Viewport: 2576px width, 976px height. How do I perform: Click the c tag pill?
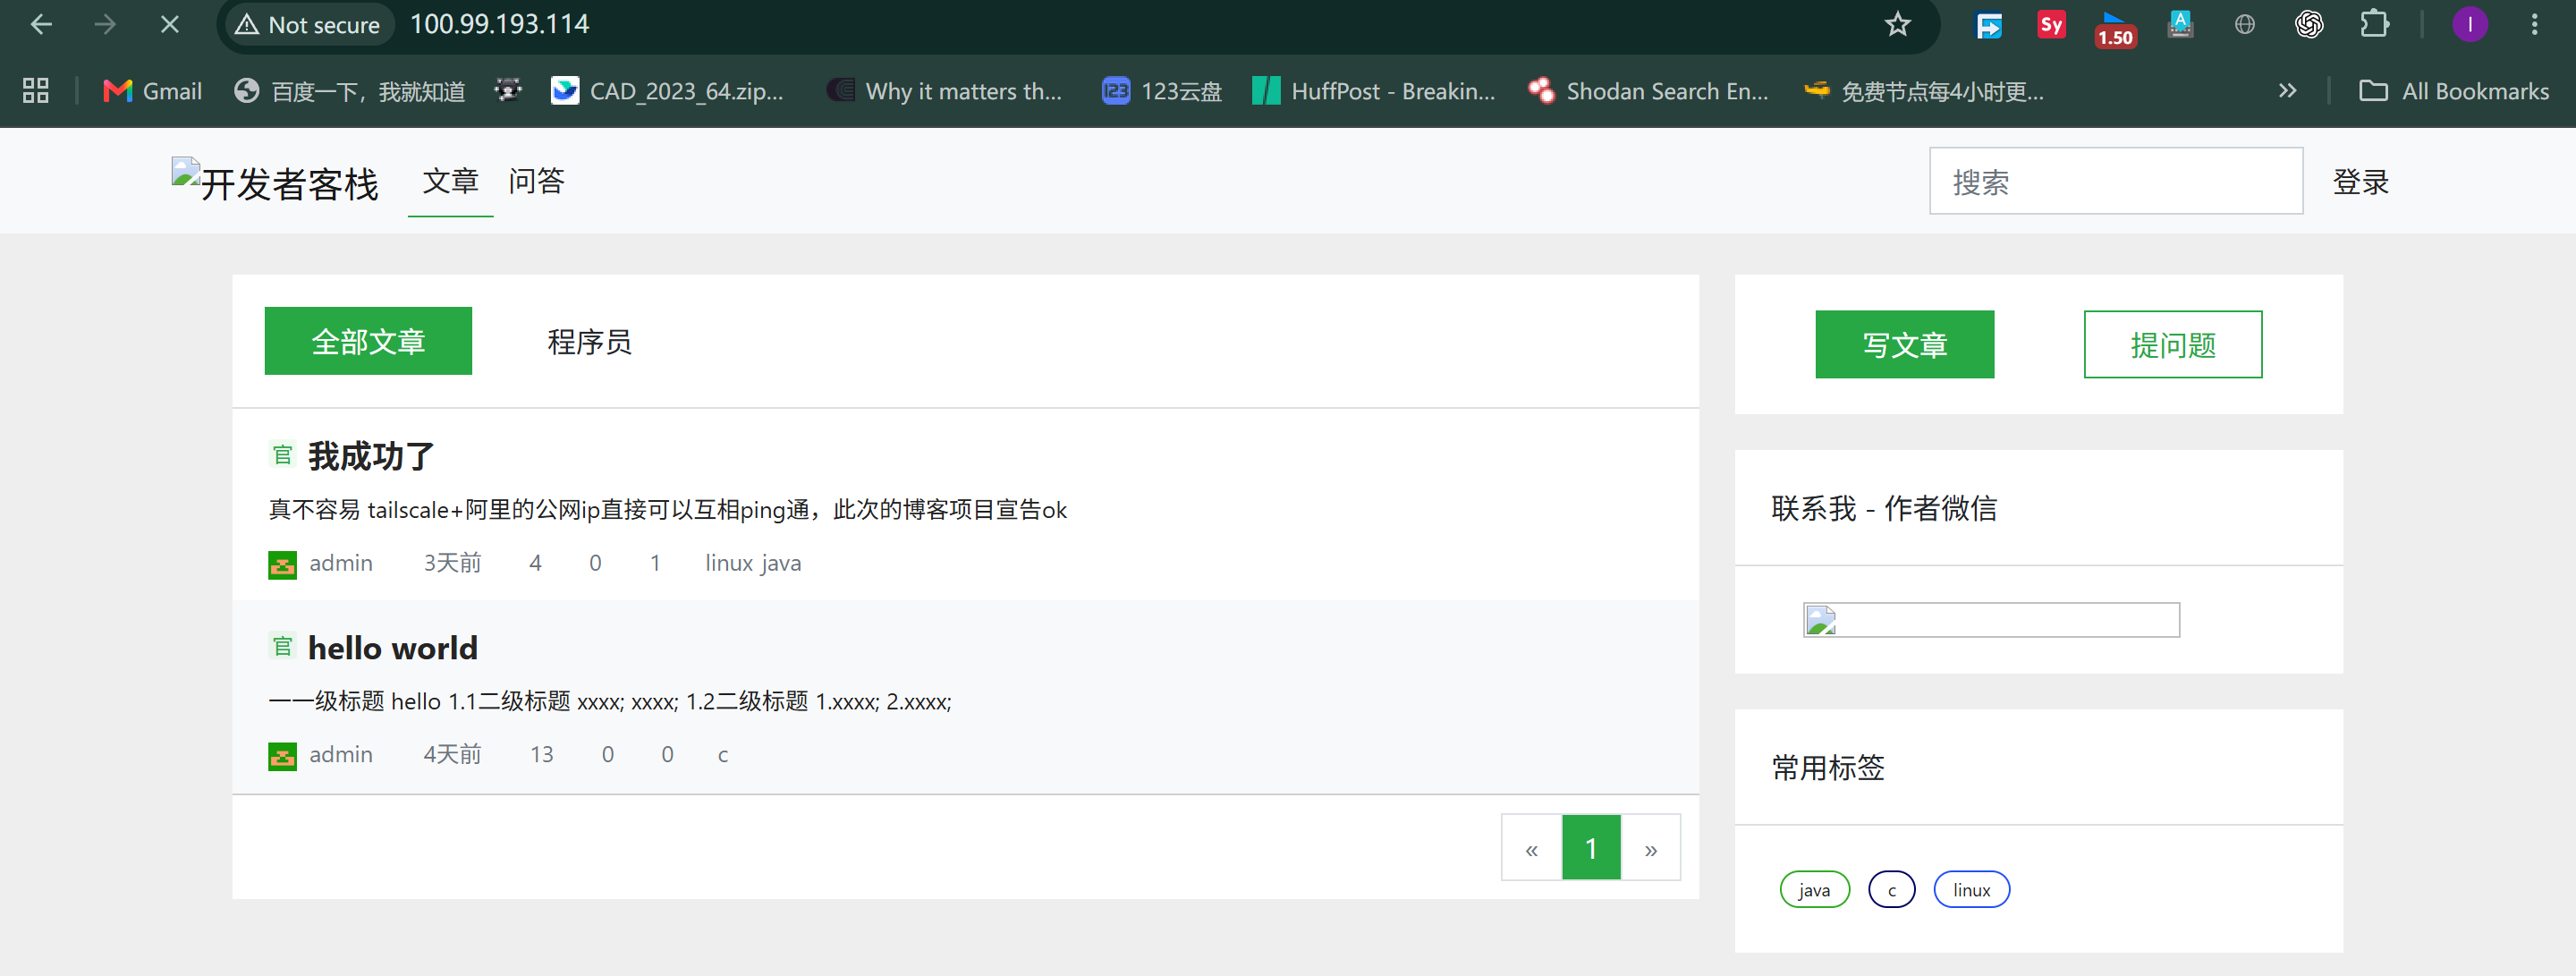1891,890
